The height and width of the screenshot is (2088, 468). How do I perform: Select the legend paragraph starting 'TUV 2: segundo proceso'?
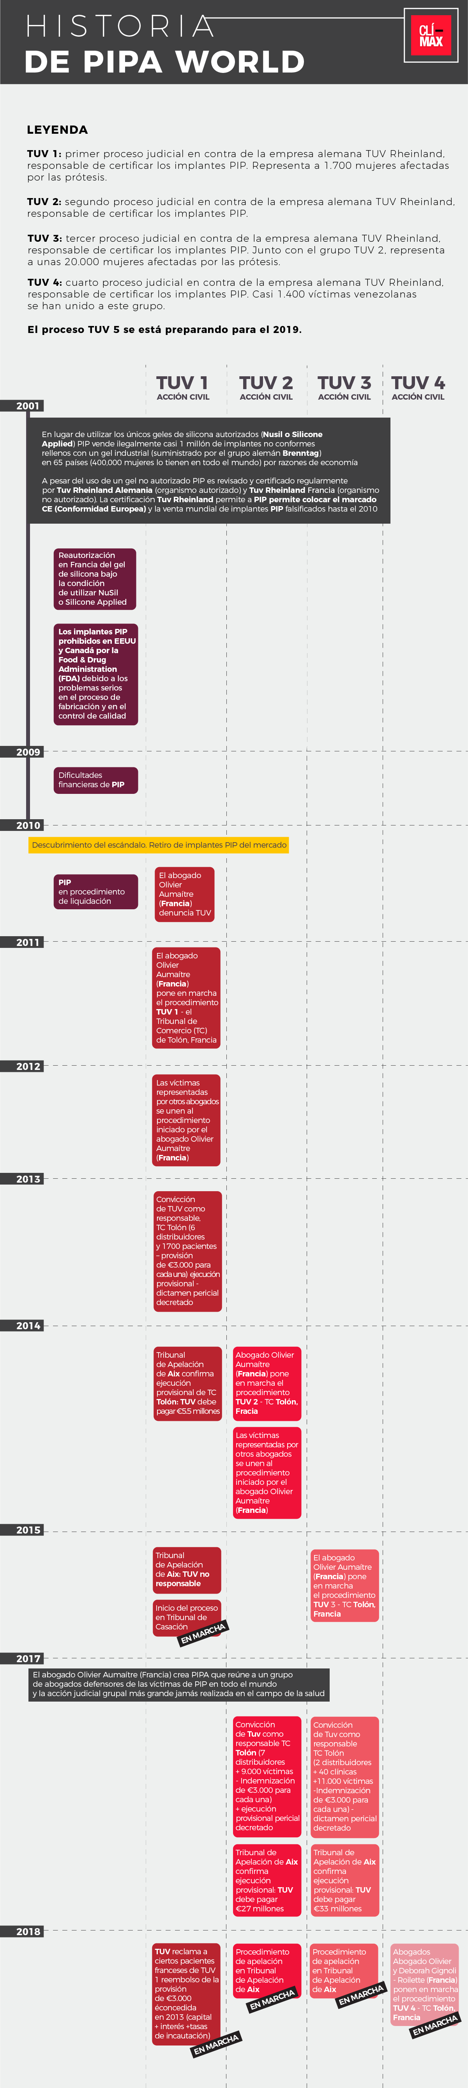tap(240, 207)
